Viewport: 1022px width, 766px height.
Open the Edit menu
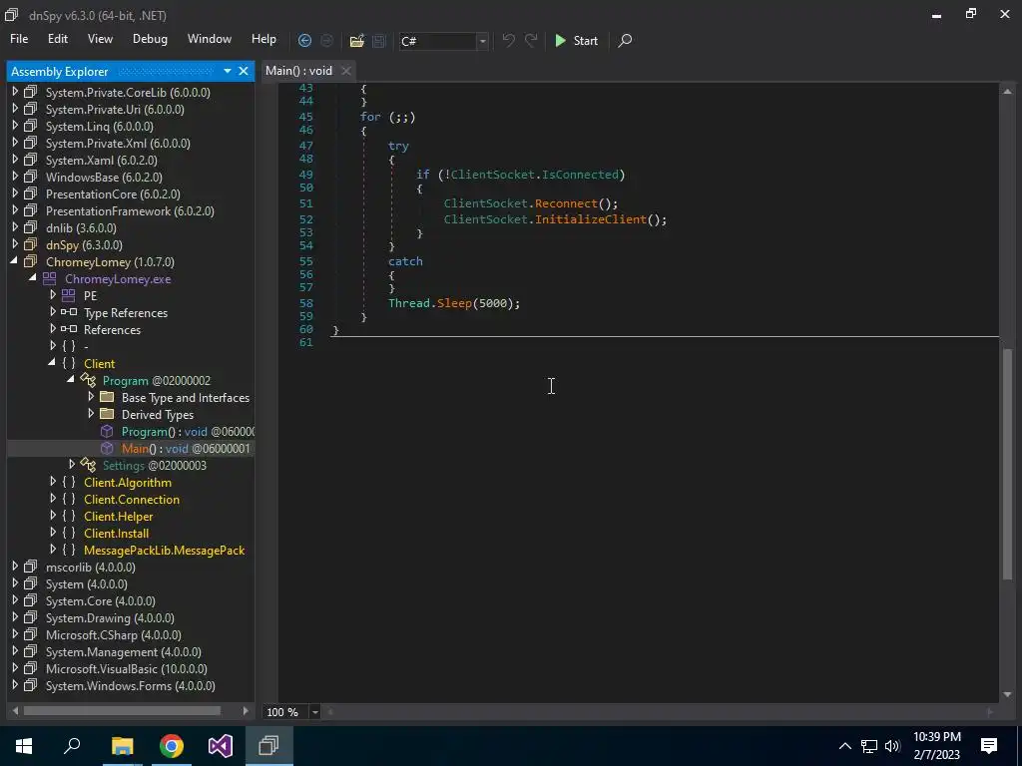tap(57, 39)
